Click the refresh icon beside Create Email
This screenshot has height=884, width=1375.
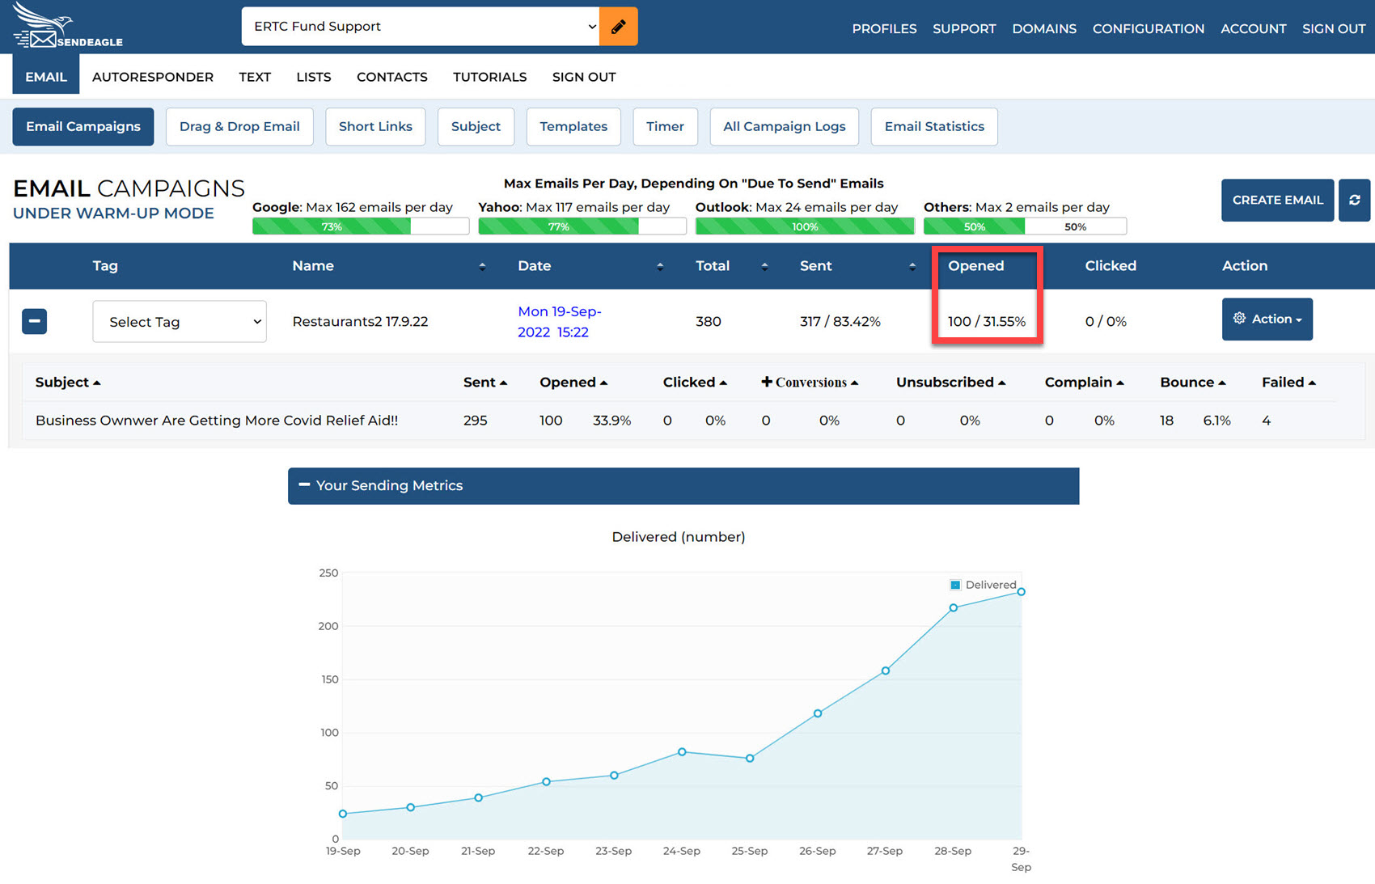click(1354, 200)
